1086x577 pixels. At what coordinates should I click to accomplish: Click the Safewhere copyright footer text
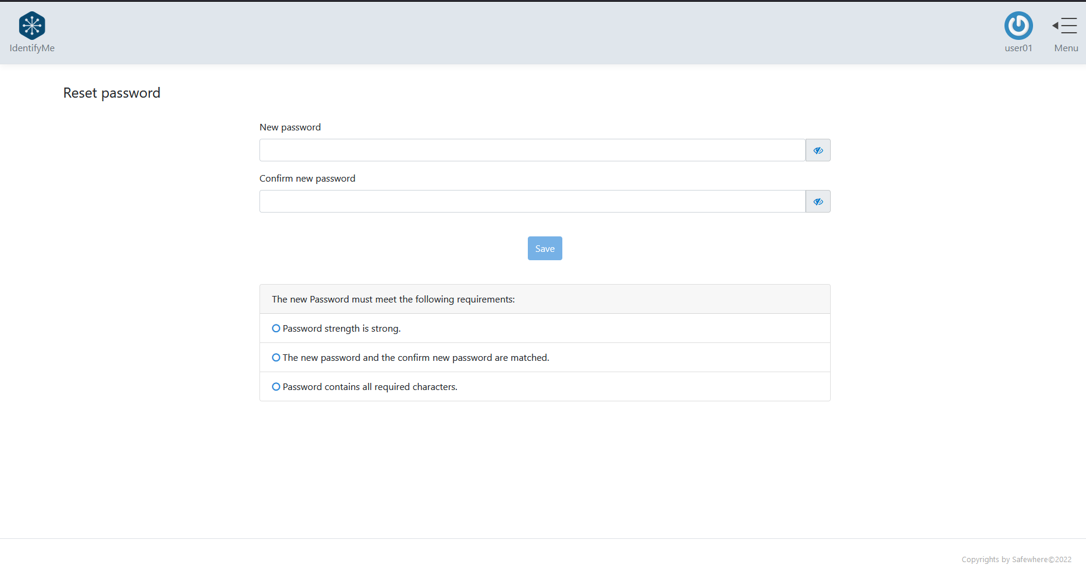tap(1016, 560)
